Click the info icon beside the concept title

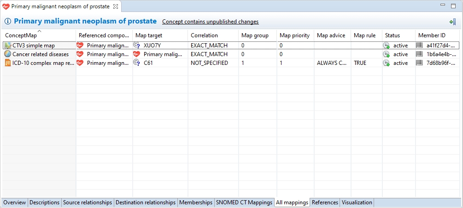point(8,21)
